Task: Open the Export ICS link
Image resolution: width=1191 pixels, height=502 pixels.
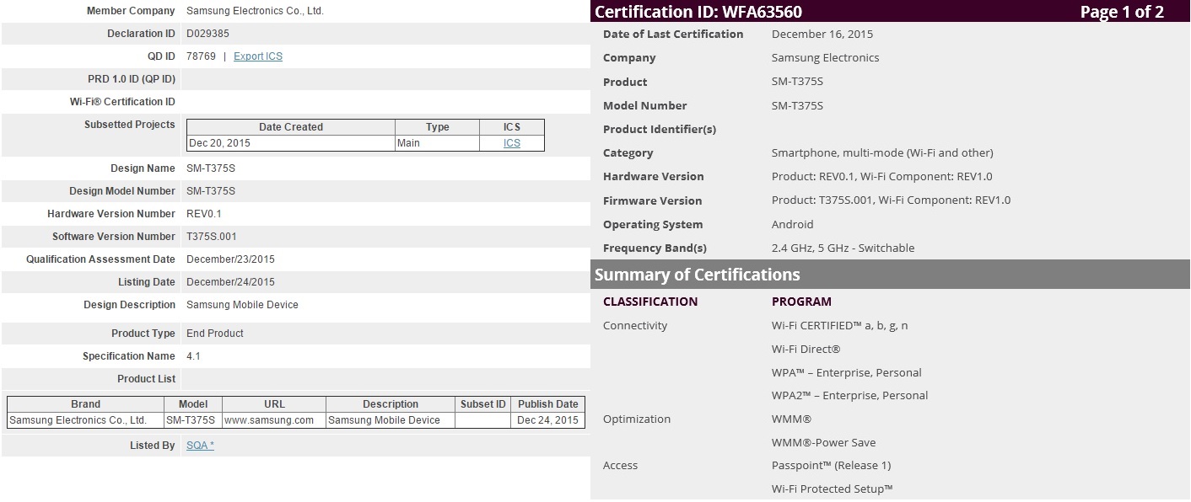Action: (258, 56)
